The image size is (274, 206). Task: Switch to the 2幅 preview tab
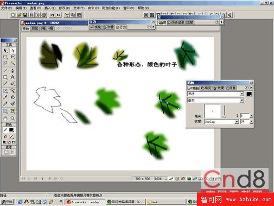[43, 28]
